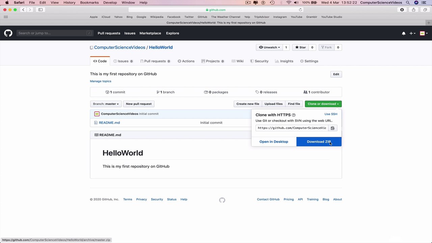Click Manage topics link

pos(101,81)
